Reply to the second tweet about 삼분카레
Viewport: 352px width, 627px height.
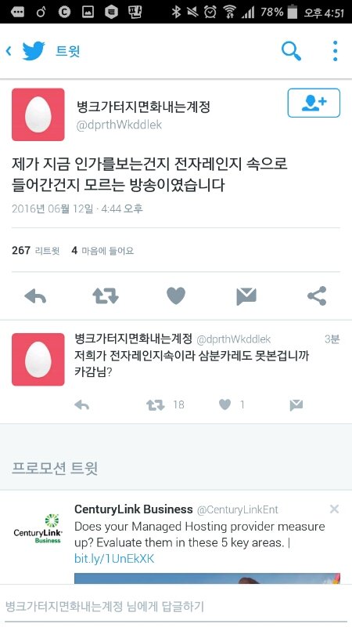(82, 405)
